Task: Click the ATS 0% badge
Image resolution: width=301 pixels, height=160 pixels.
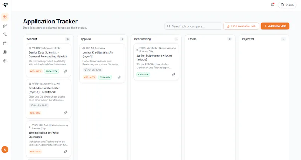Action: 35,113
